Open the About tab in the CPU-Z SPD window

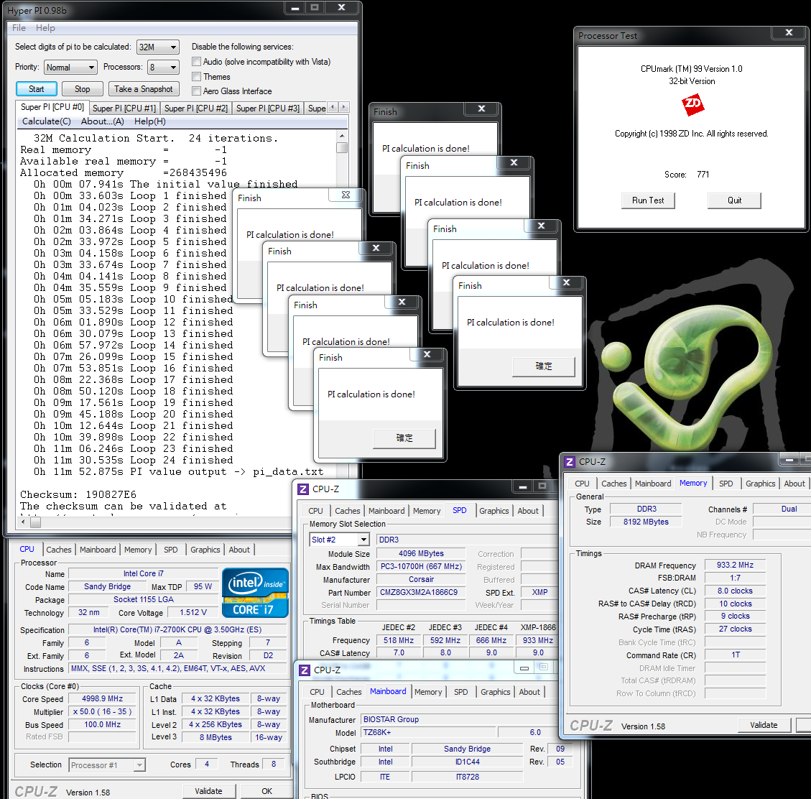528,511
